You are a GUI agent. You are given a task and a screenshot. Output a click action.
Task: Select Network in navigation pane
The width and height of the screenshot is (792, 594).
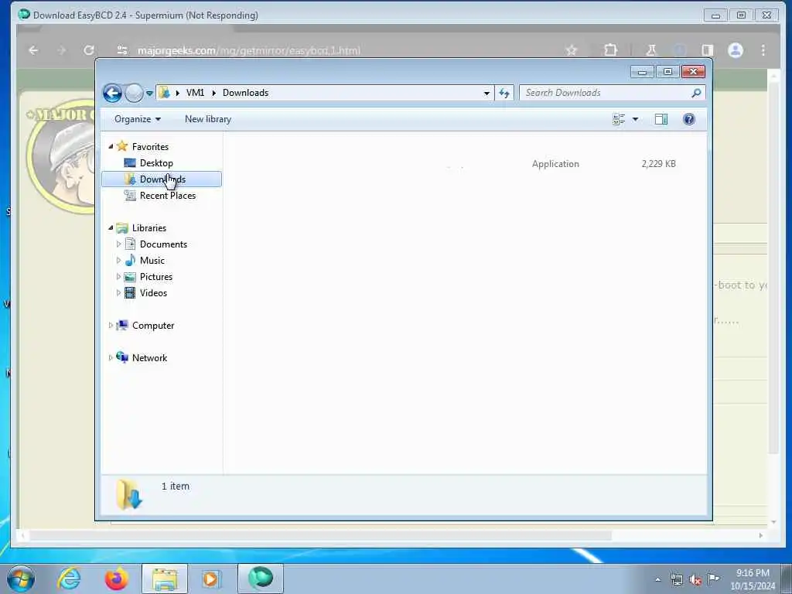(x=149, y=358)
